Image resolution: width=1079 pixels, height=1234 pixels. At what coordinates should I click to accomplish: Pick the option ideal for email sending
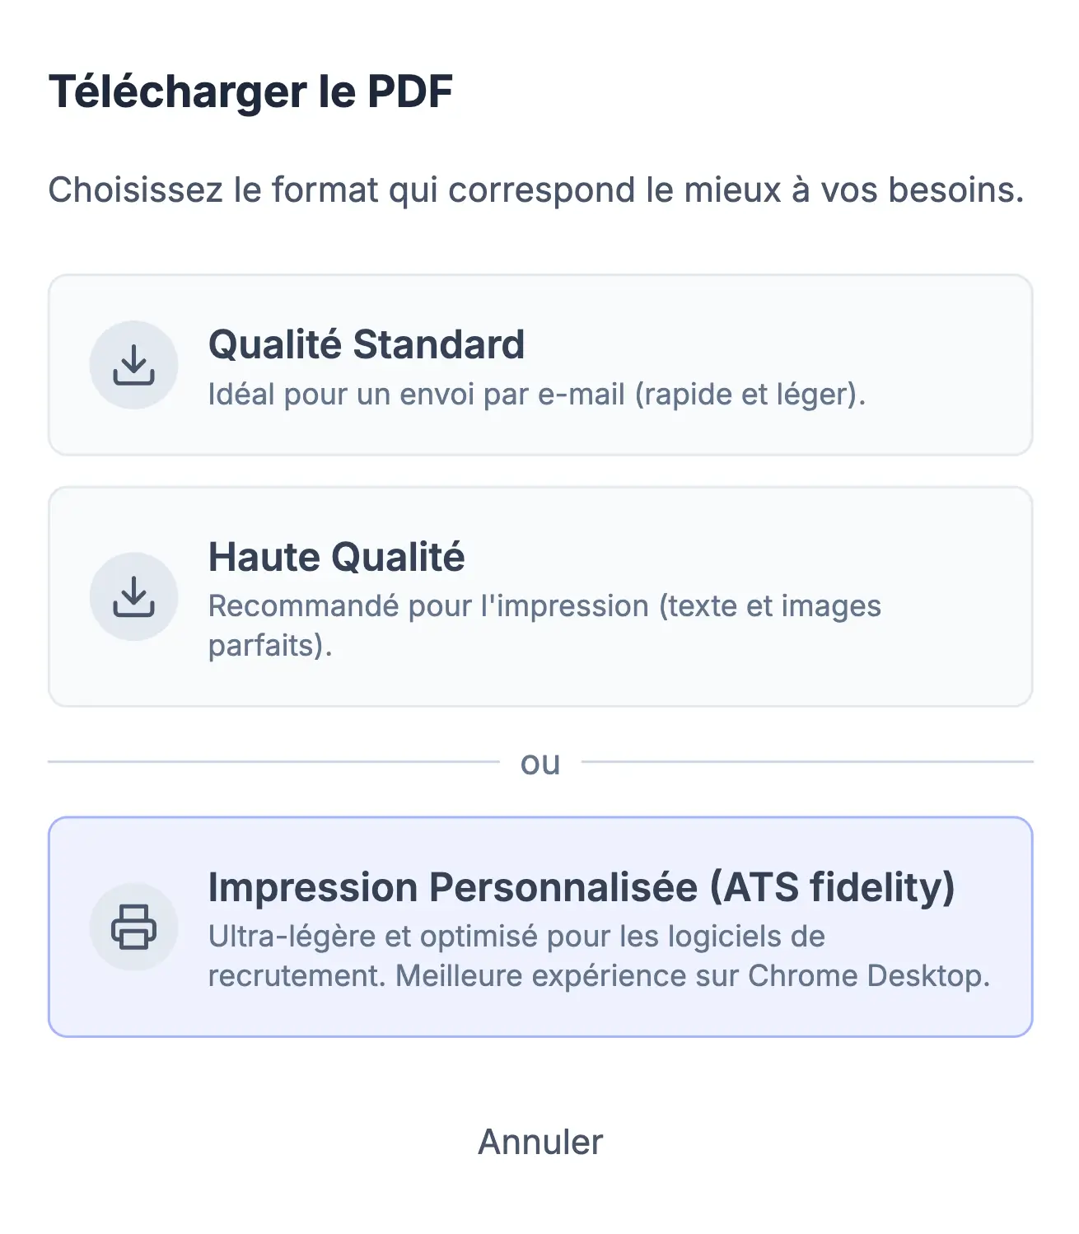point(539,365)
